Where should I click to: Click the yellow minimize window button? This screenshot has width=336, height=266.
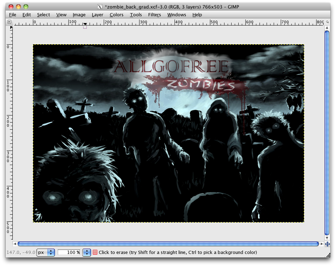(x=18, y=7)
